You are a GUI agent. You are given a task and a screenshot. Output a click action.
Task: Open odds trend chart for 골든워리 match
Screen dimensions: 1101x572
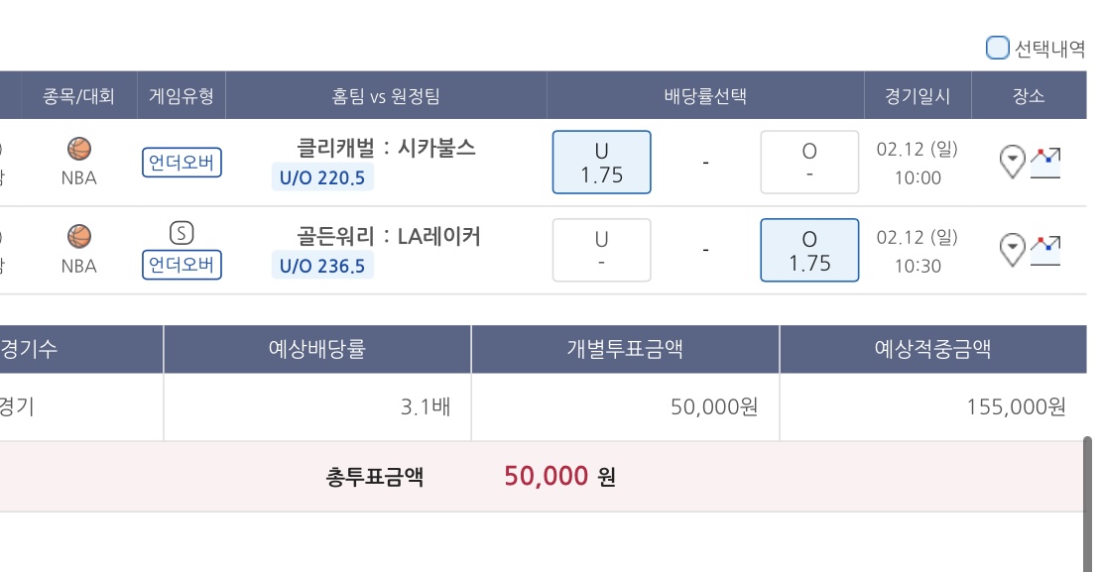coord(1045,251)
